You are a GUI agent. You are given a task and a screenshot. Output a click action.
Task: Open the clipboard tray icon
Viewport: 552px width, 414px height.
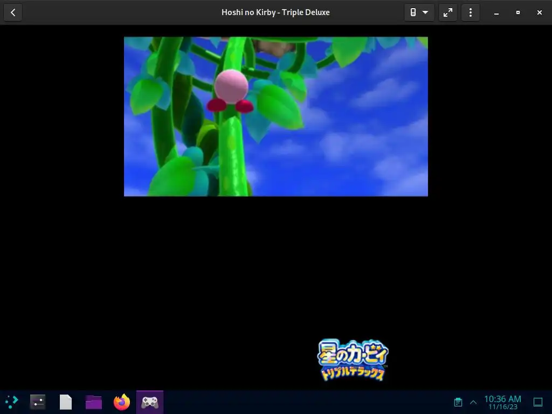coord(458,402)
